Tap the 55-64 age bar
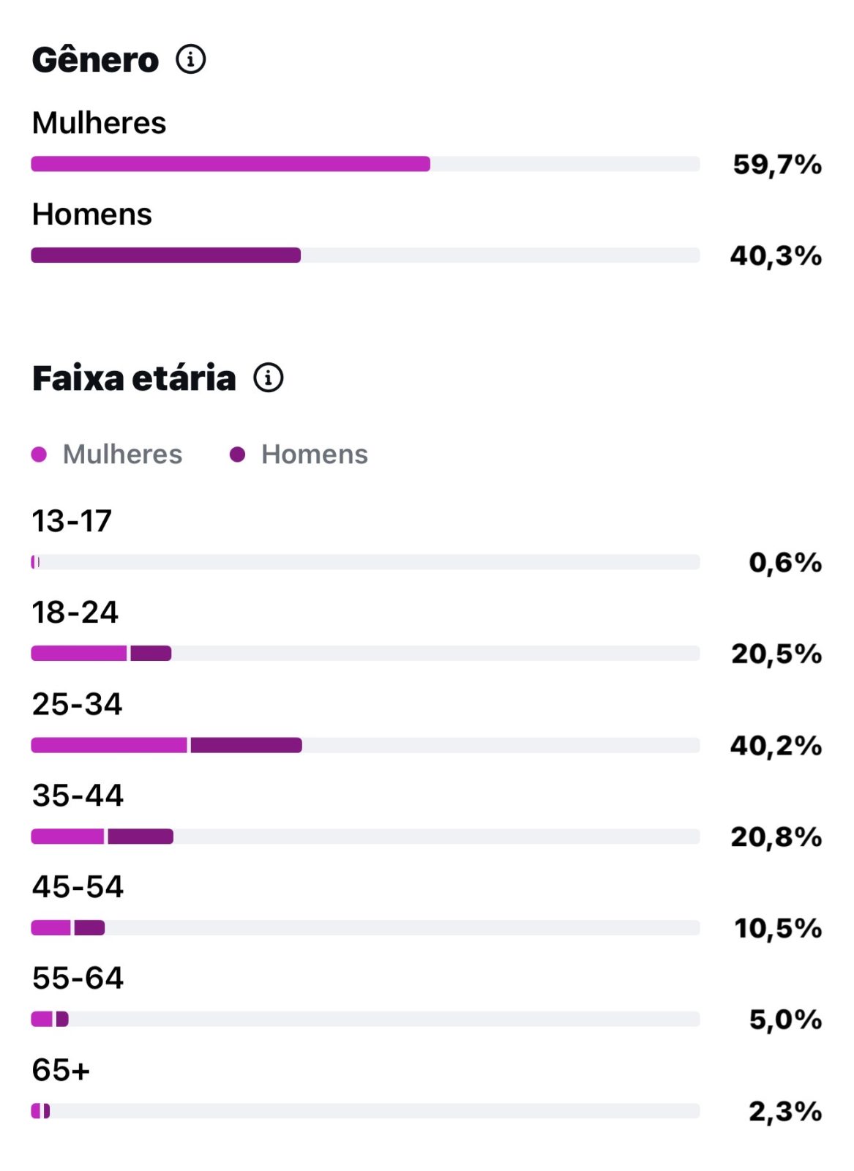Image resolution: width=854 pixels, height=1171 pixels. 365,1019
